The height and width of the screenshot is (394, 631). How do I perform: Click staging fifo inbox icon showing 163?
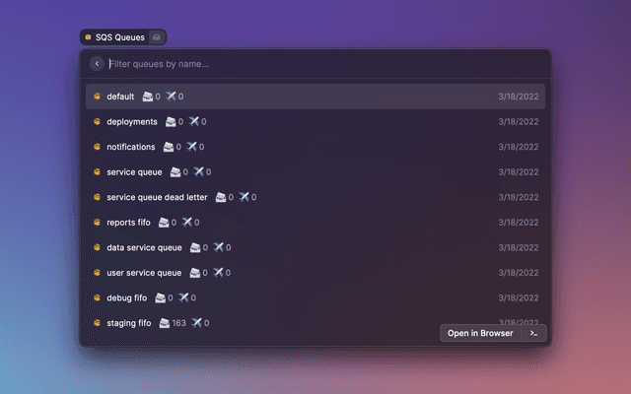pos(165,323)
